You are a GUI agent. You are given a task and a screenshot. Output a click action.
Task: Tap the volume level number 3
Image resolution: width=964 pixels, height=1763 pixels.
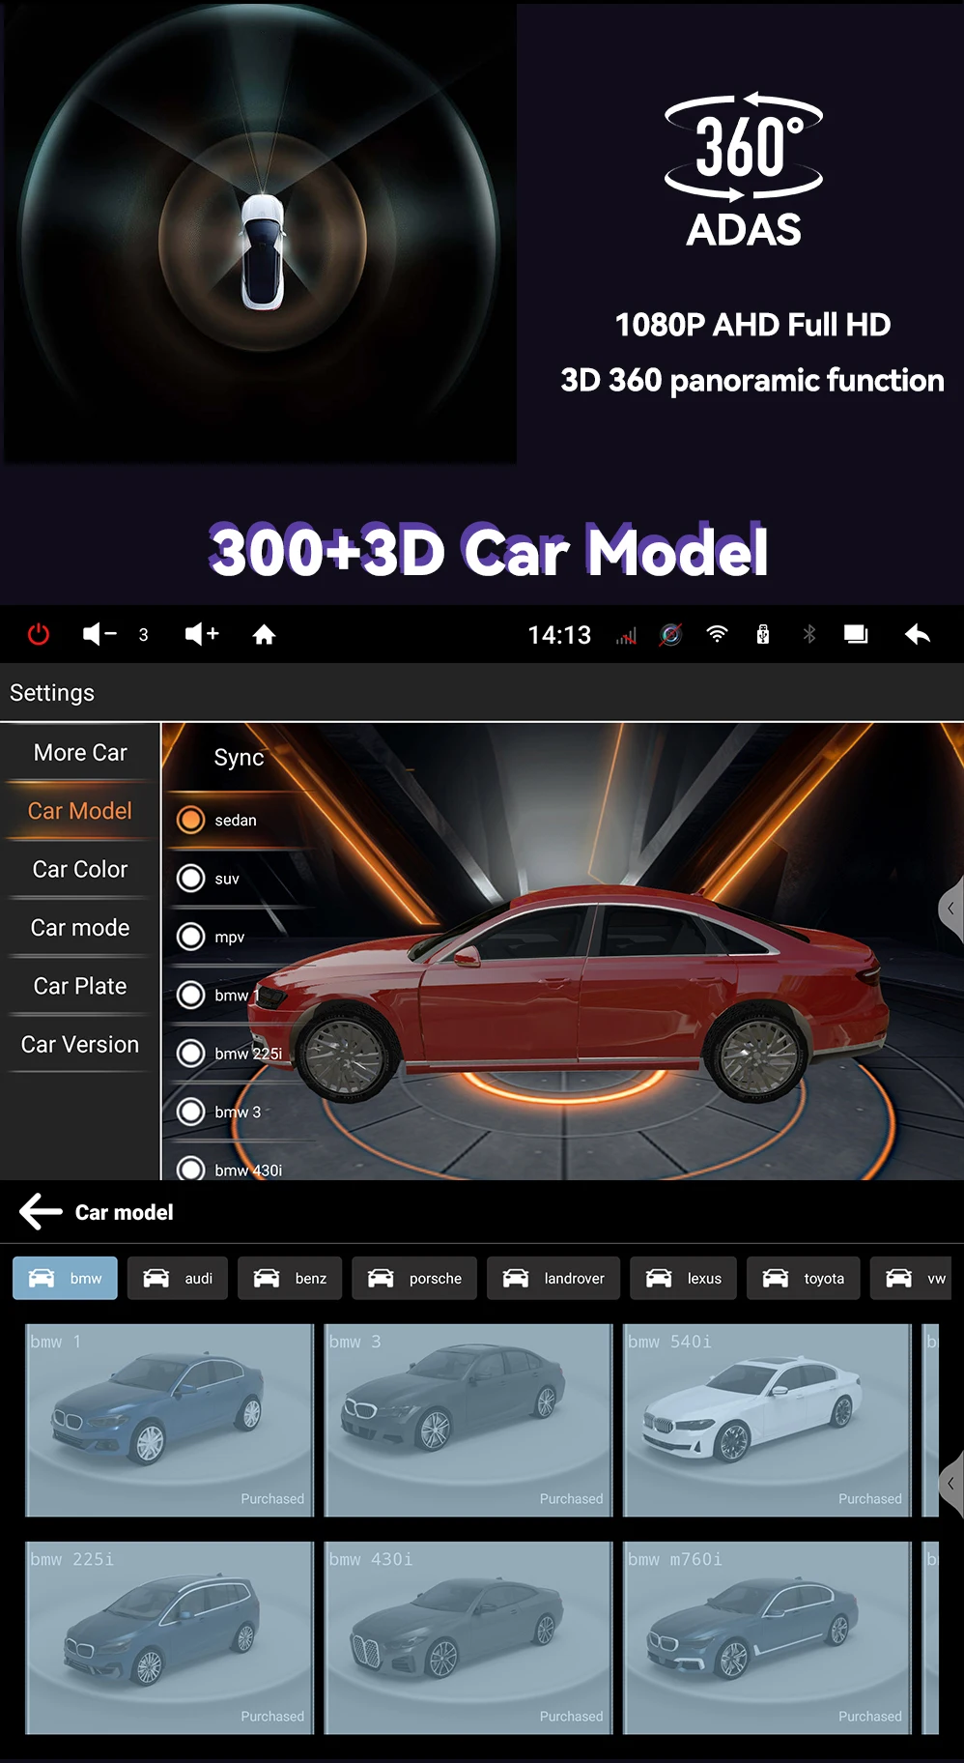coord(144,635)
